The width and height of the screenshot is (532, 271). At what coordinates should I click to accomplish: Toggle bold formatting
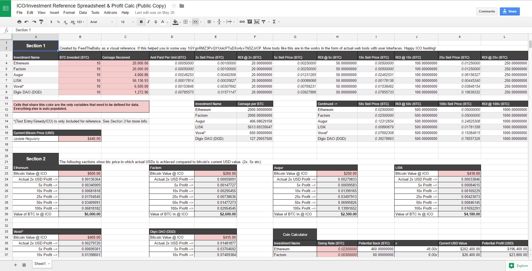(x=141, y=22)
